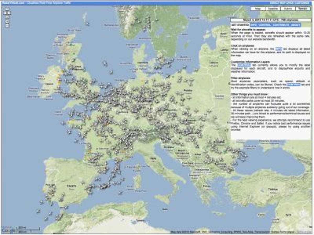314x235 pixels.
Task: Open the ABOUT tab
Action: (296, 25)
